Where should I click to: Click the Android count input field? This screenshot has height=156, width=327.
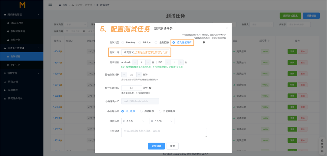pyautogui.click(x=142, y=62)
